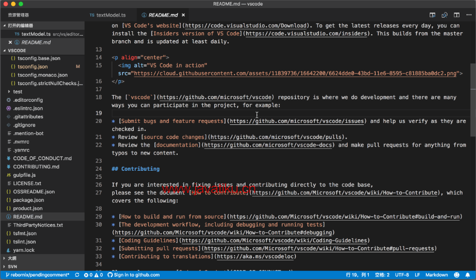Open tsconfig.monaco.json file

[x=42, y=75]
